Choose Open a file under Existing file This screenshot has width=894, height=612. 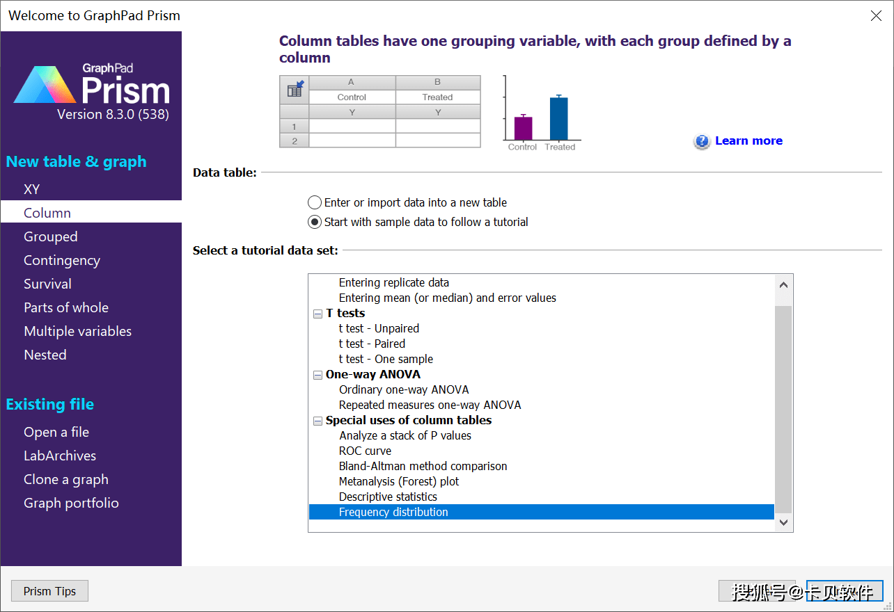(x=56, y=432)
